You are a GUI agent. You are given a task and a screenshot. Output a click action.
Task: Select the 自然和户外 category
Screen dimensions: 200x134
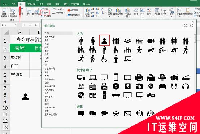[x=49, y=79]
